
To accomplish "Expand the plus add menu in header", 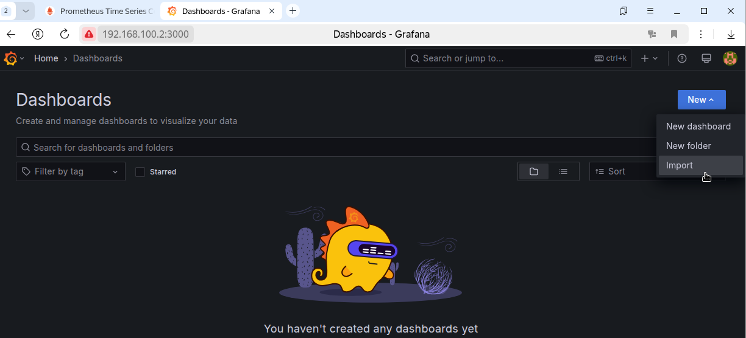I will click(649, 58).
